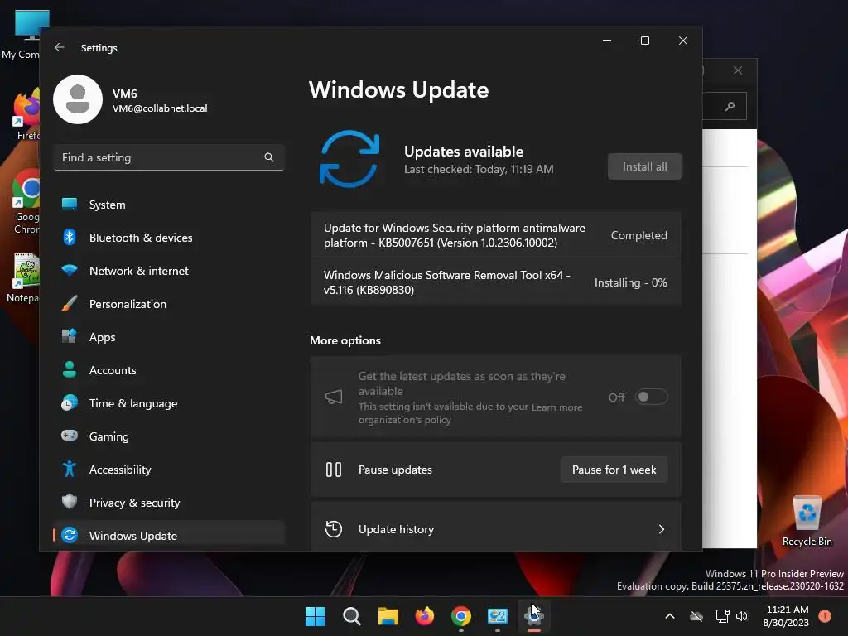848x636 pixels.
Task: Expand Update history chevron
Action: click(662, 529)
